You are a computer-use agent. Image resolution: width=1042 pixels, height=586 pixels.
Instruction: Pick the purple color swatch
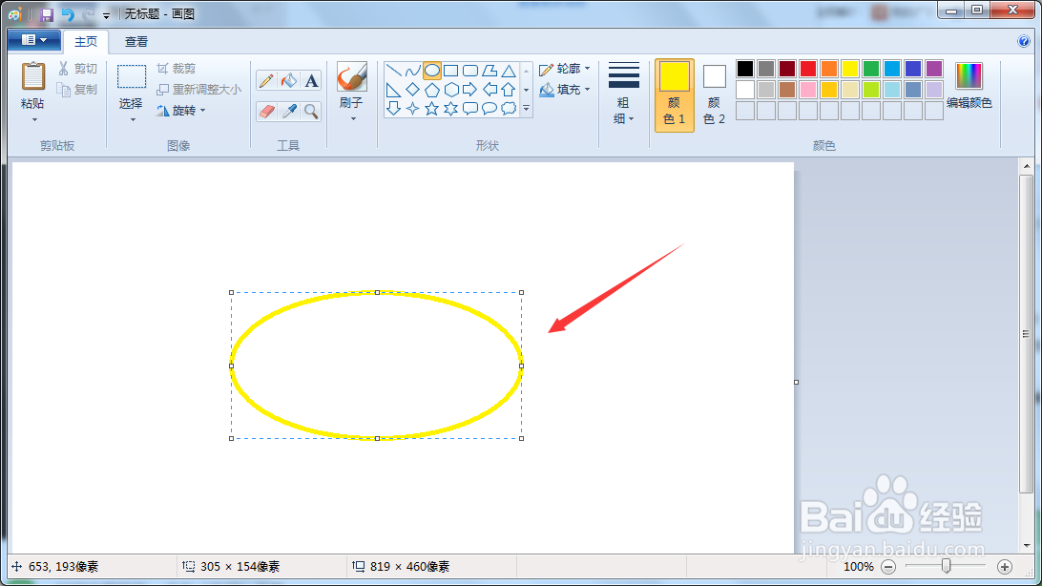[x=934, y=69]
